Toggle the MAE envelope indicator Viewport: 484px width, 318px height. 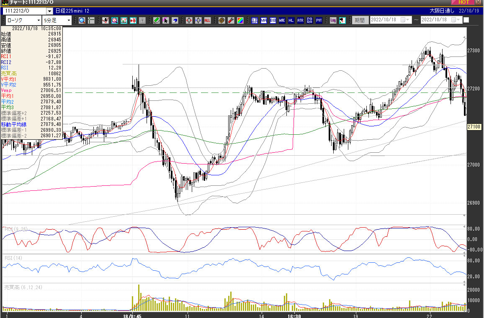point(282,21)
